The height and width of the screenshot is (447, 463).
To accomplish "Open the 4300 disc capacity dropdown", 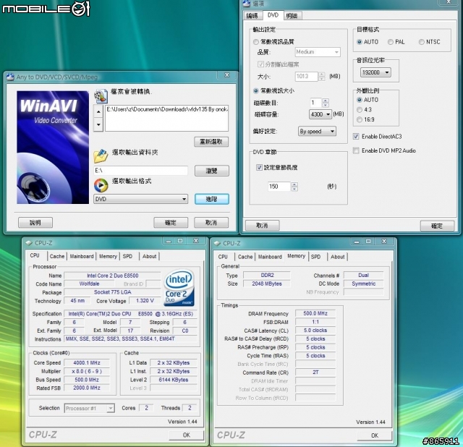I will point(320,114).
